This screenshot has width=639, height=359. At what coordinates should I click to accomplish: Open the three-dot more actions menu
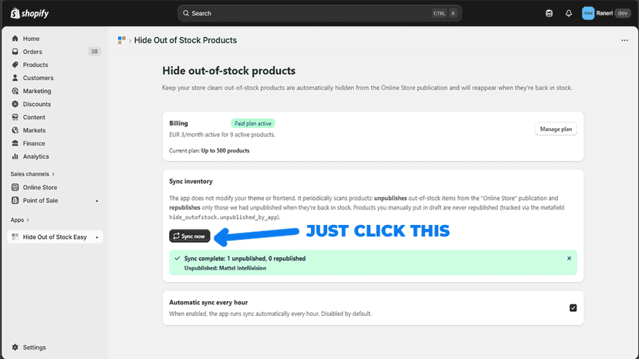coord(624,40)
